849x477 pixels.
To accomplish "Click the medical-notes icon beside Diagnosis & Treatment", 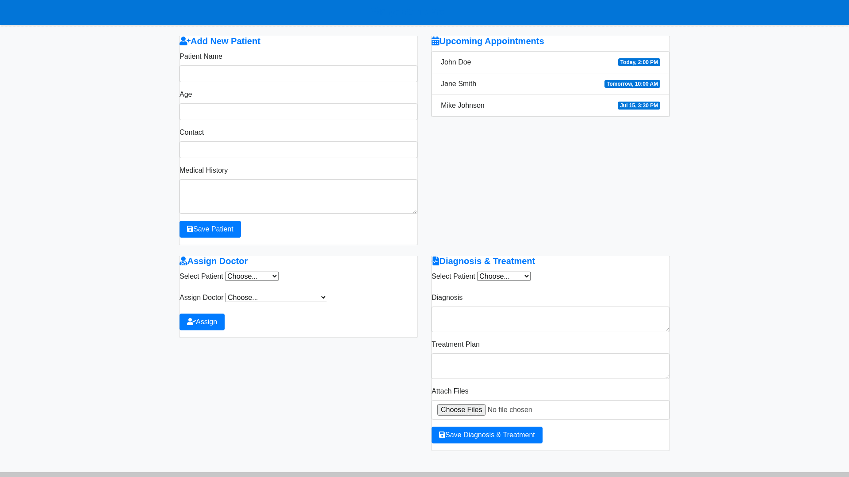I will (435, 261).
